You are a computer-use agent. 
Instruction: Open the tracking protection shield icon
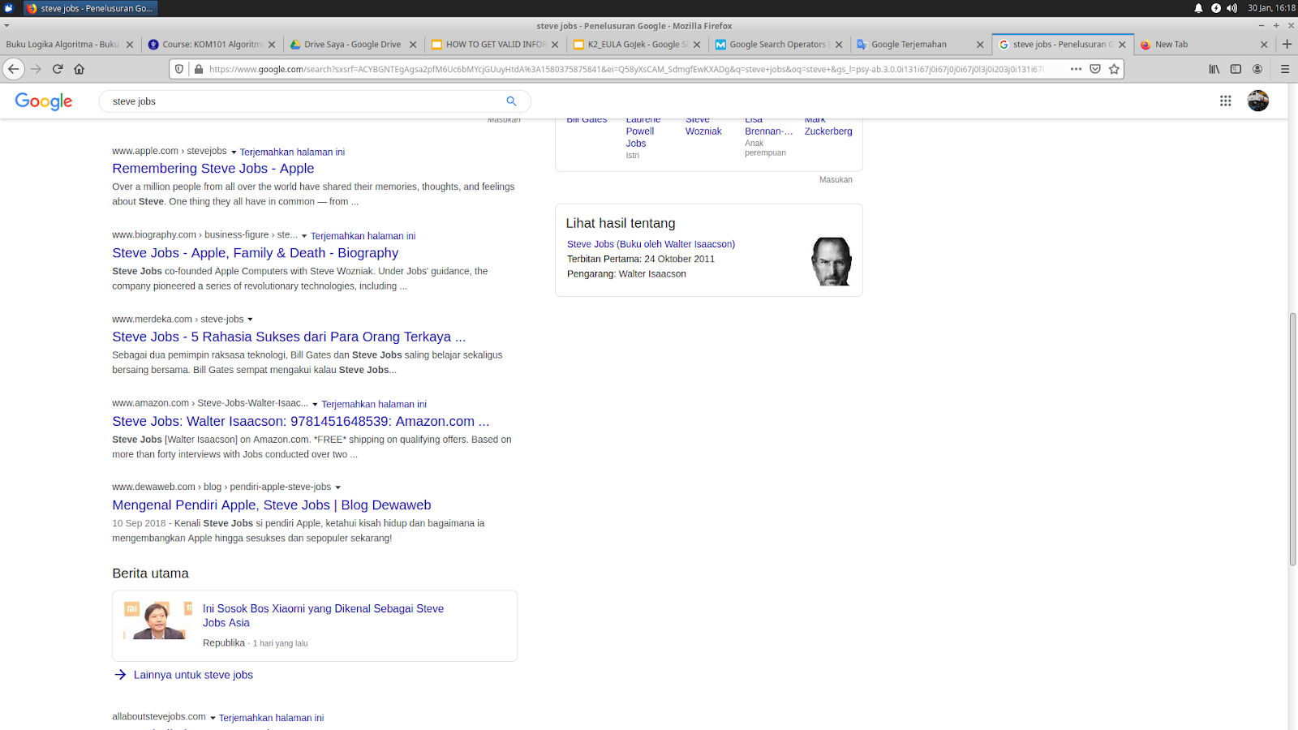(179, 69)
